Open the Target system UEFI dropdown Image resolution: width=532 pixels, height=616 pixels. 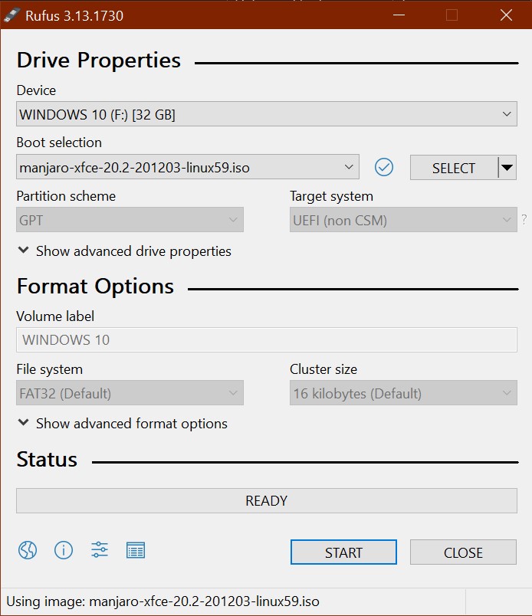point(403,220)
